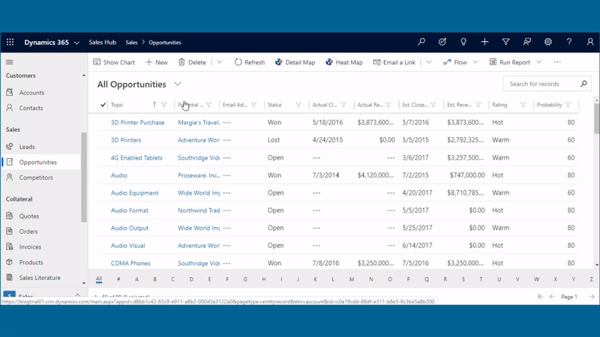
Task: Open Contacts in sidebar
Action: [31, 108]
